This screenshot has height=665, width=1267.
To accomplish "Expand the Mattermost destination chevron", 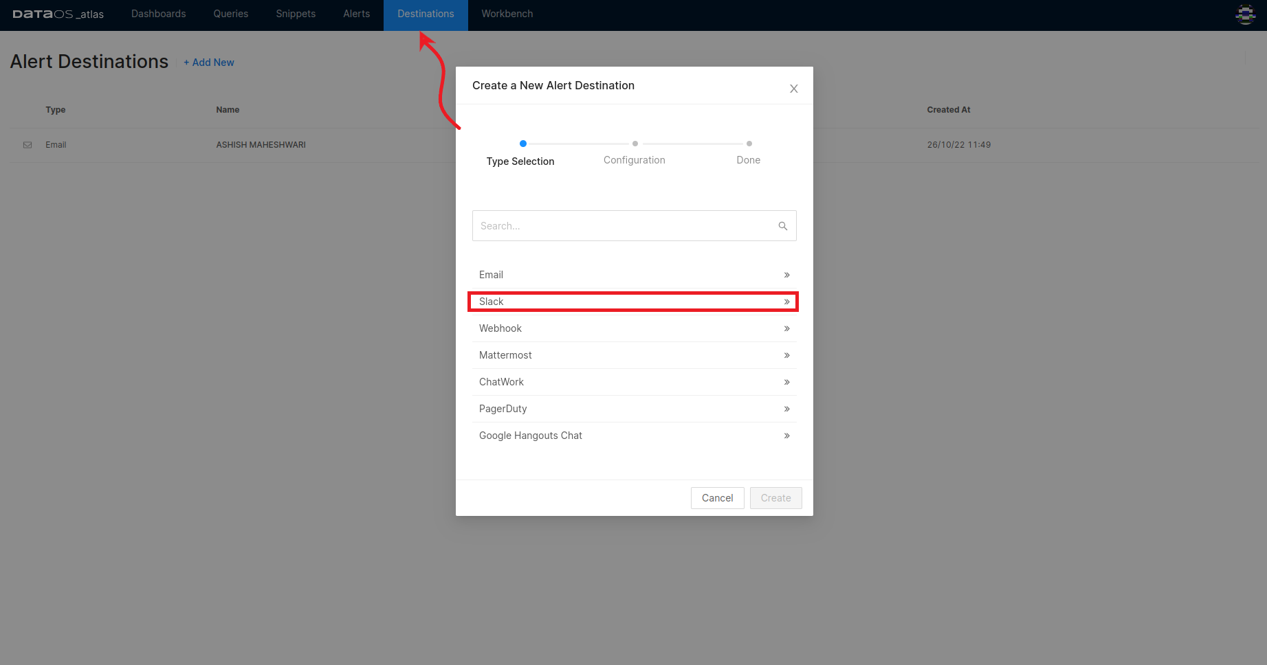I will (x=786, y=355).
